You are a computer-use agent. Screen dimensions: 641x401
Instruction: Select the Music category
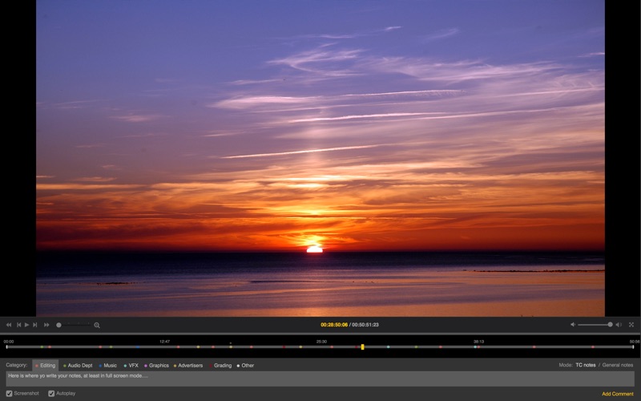(x=108, y=366)
